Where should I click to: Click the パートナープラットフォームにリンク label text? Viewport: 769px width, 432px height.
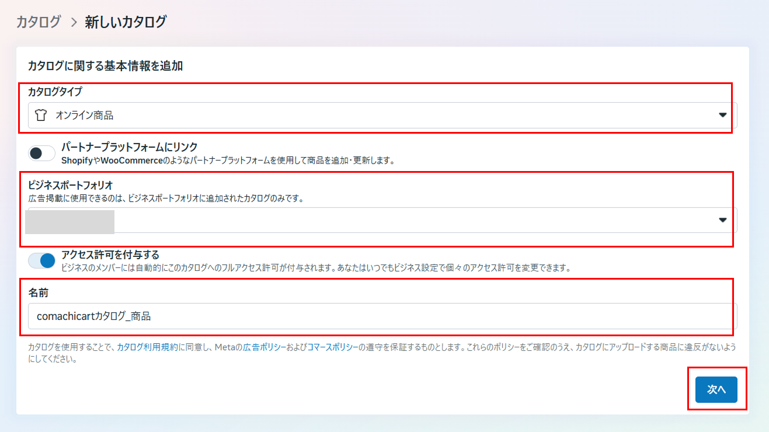point(129,147)
